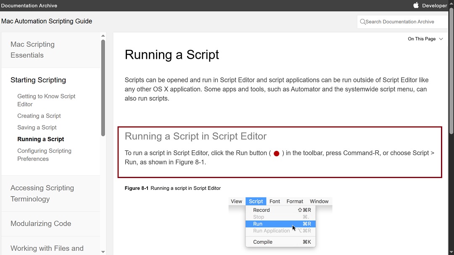The width and height of the screenshot is (454, 255).
Task: Open the Developer link
Action: [x=434, y=5]
